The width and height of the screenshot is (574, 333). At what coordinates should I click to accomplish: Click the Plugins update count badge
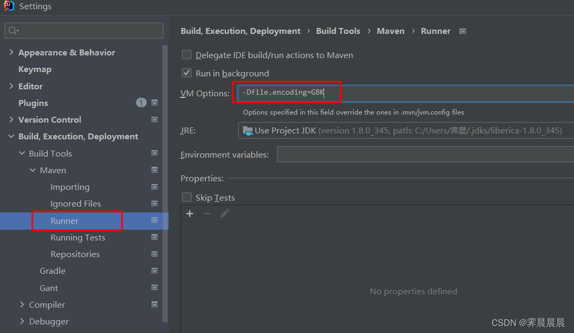tap(141, 103)
